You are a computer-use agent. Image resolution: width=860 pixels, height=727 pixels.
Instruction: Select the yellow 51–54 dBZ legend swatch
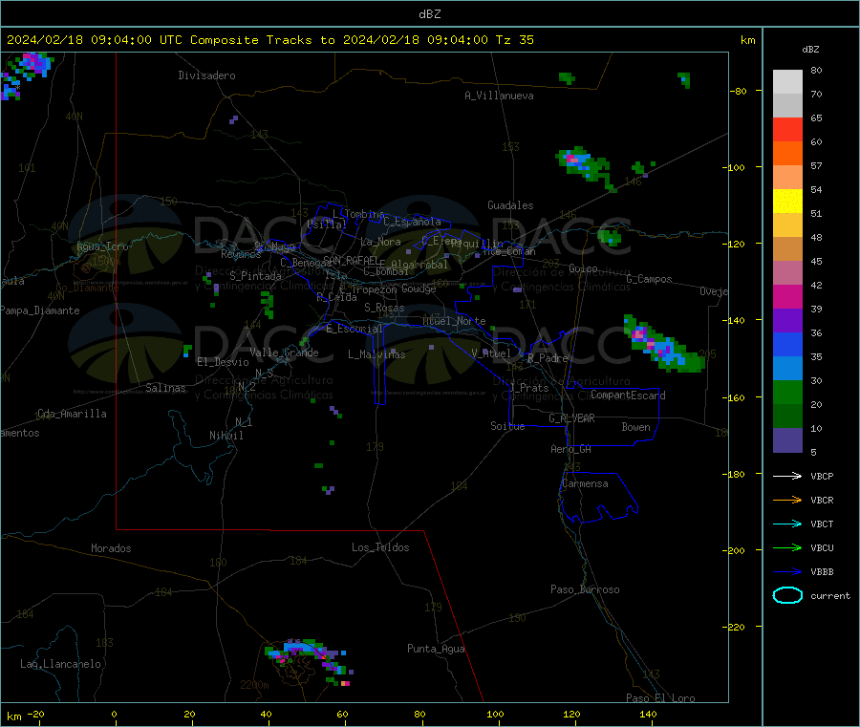(787, 202)
